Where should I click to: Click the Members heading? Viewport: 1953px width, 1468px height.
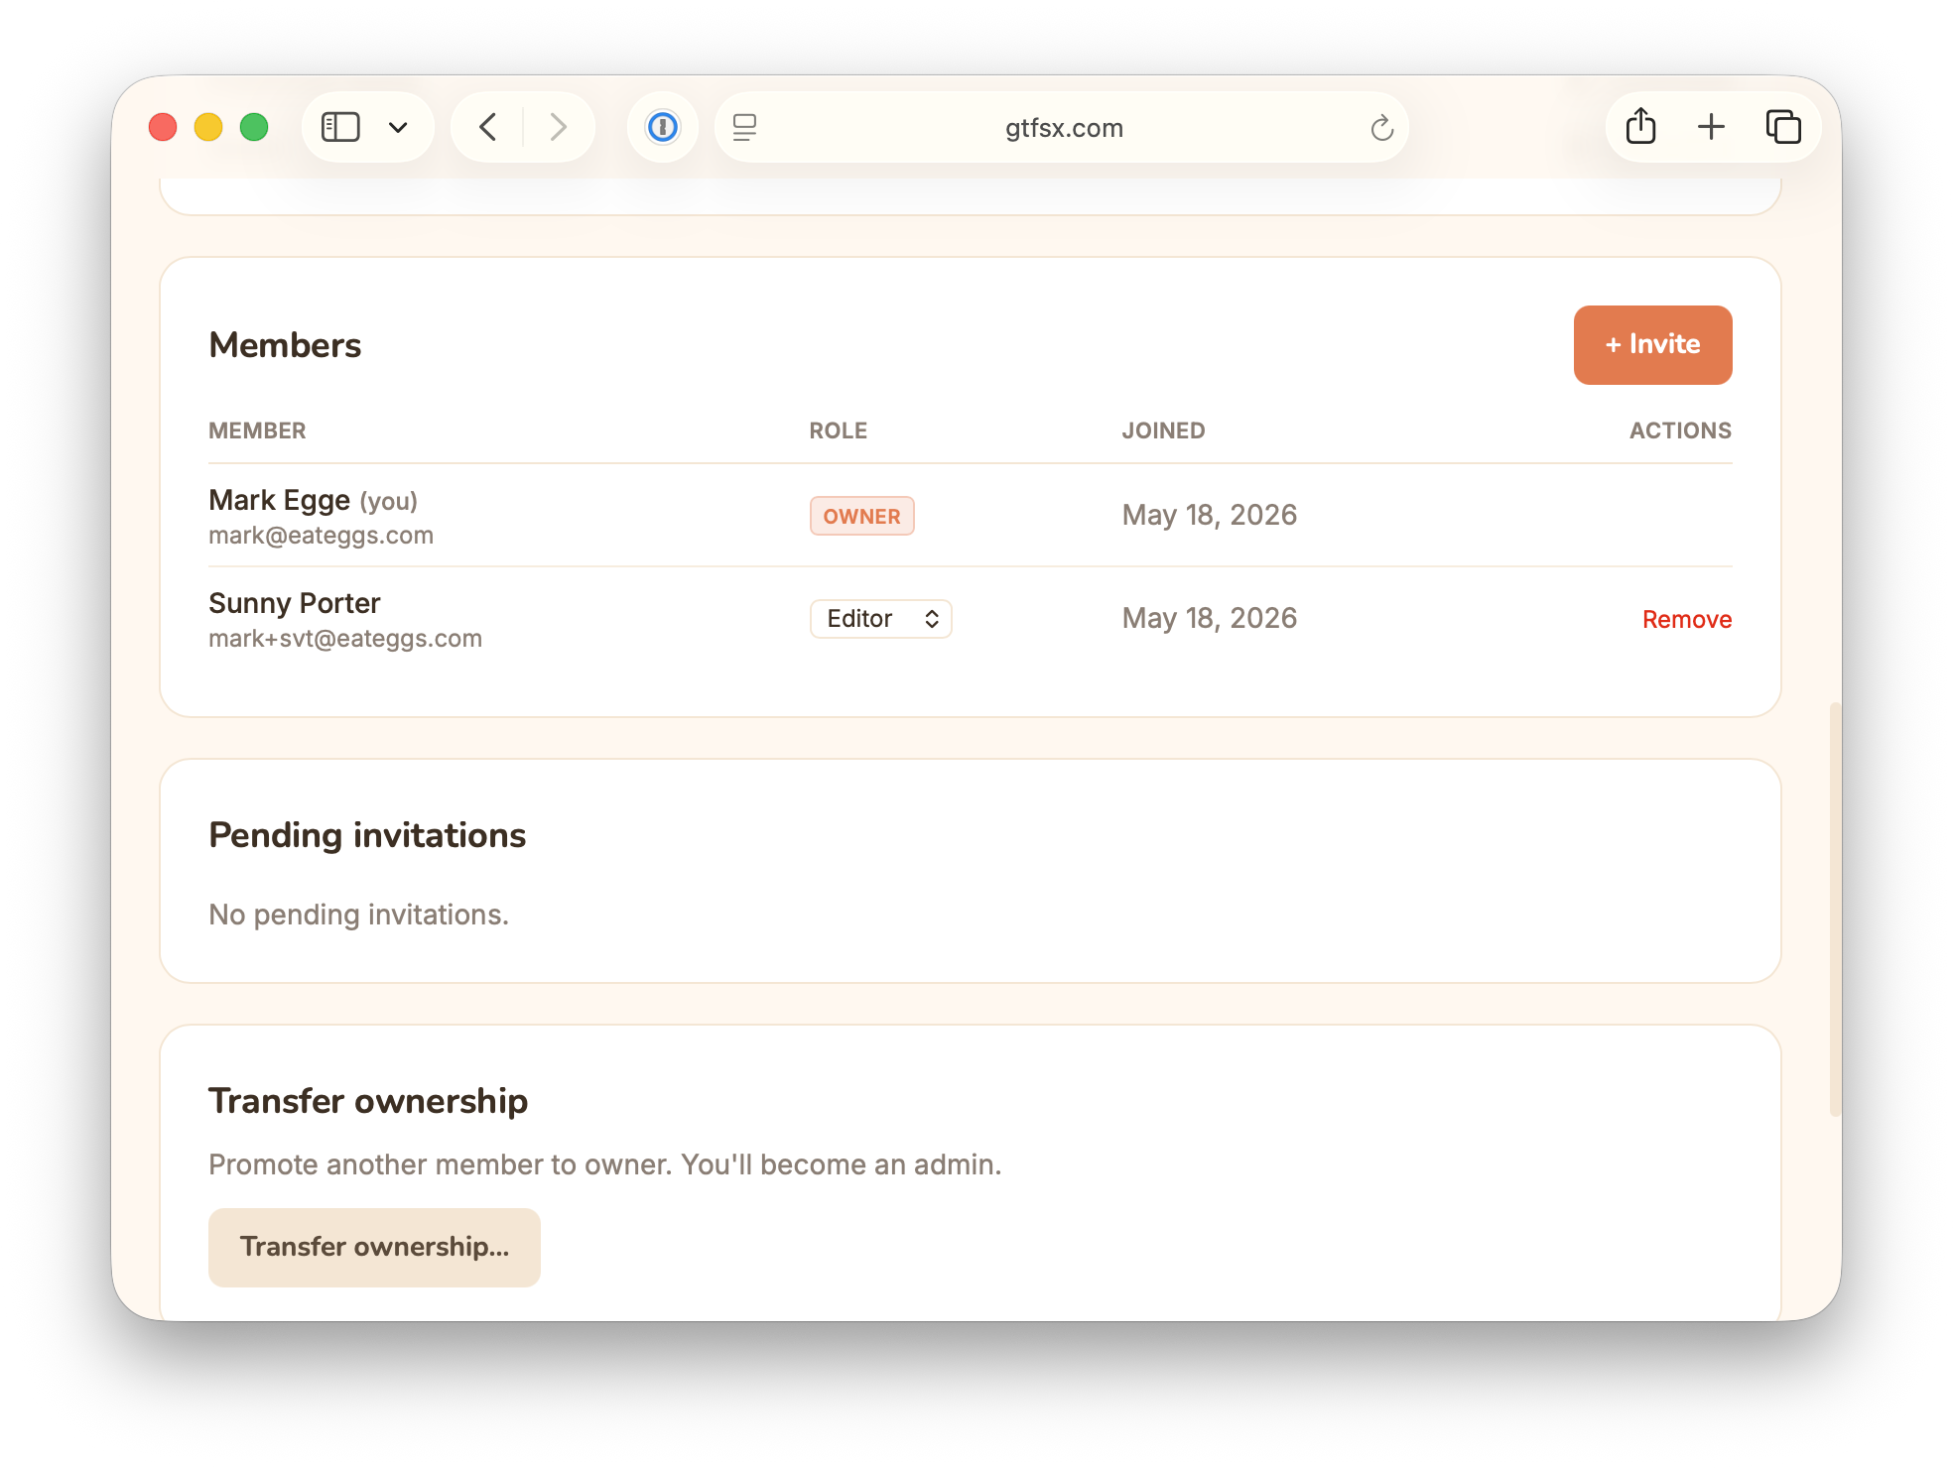pos(285,345)
